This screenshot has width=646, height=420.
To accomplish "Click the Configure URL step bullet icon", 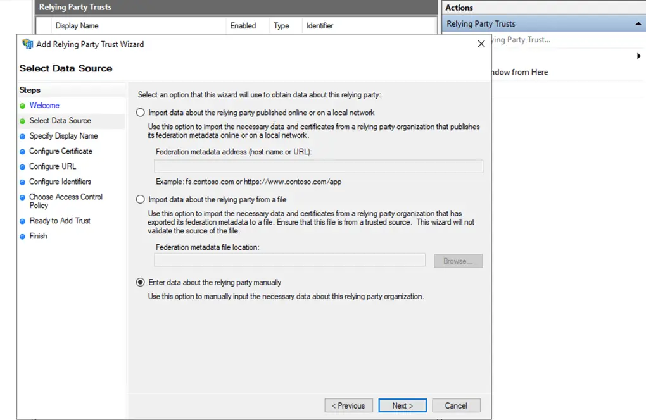I will click(x=23, y=167).
